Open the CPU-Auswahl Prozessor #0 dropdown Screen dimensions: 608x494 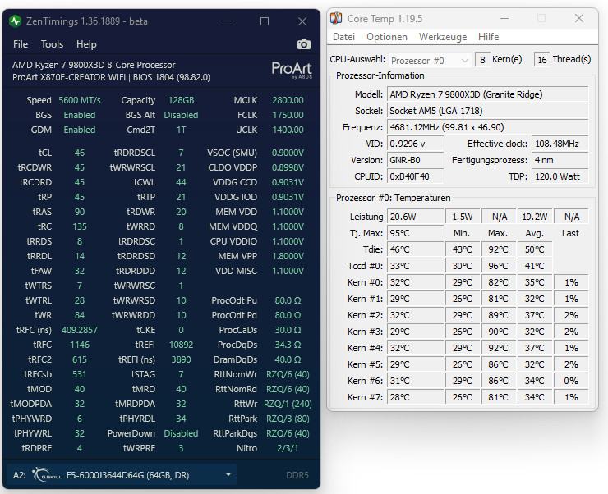click(430, 61)
